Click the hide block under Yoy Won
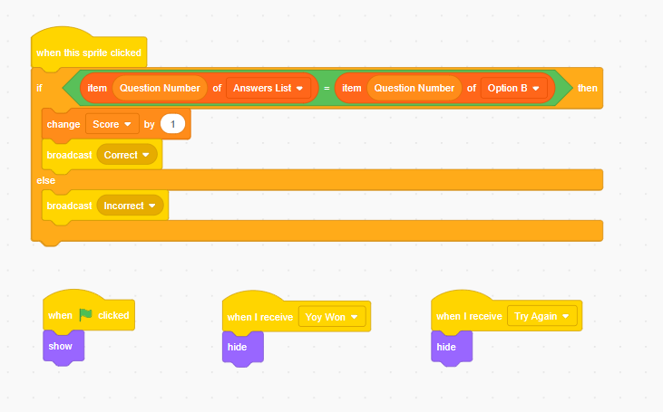This screenshot has width=663, height=412. coord(243,348)
